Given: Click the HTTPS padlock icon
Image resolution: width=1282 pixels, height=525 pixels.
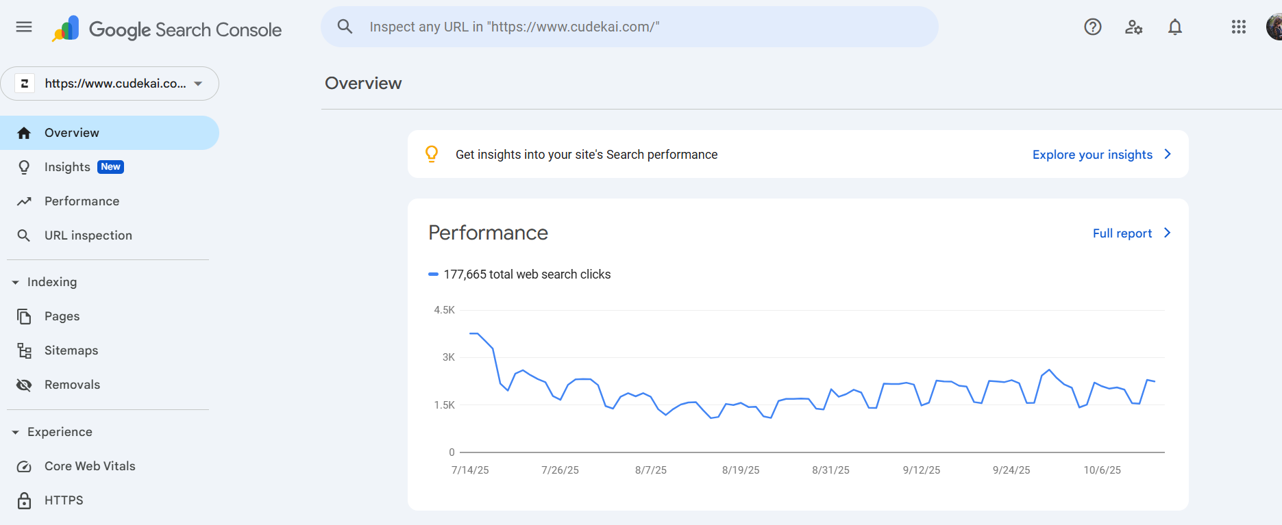Looking at the screenshot, I should click(24, 500).
